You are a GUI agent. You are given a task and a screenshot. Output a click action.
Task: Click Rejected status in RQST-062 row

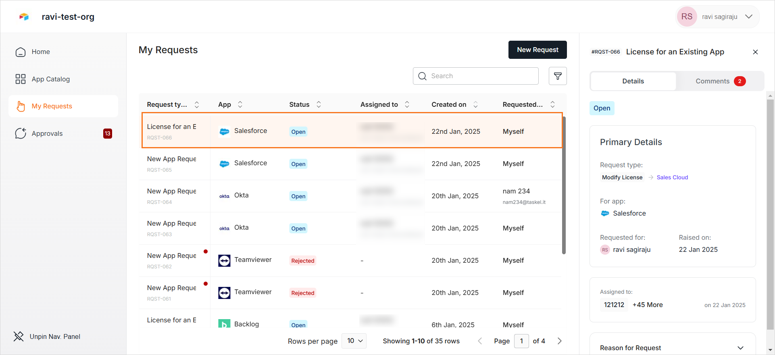click(x=303, y=261)
